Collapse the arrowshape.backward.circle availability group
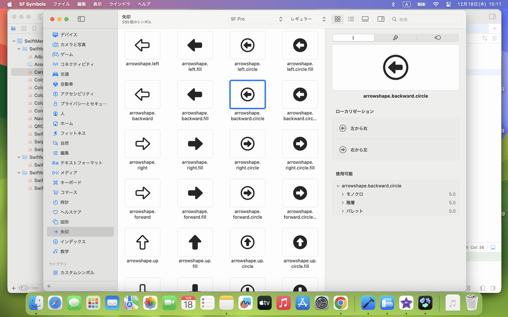This screenshot has height=317, width=508. tap(338, 186)
